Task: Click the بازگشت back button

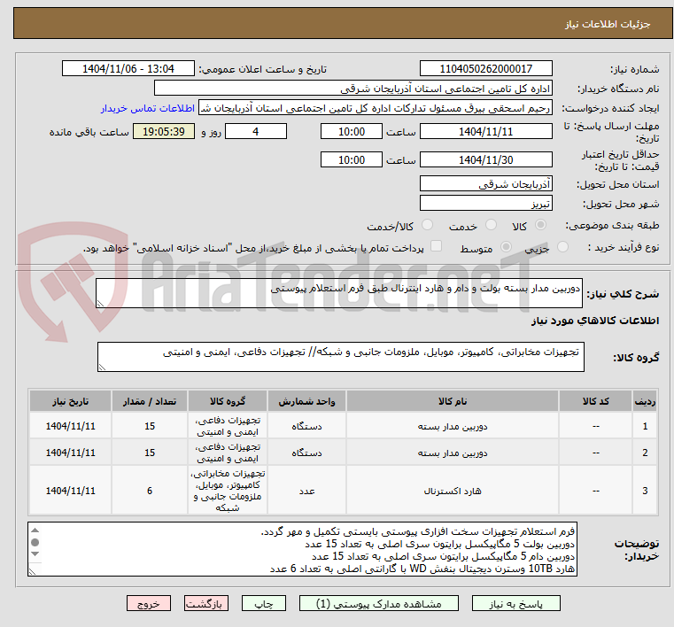Action: tap(205, 604)
